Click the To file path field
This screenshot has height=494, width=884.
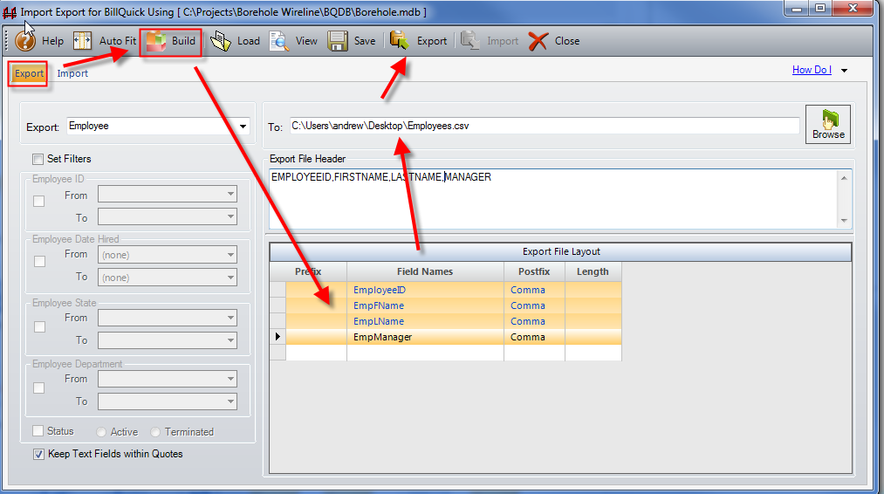[545, 126]
